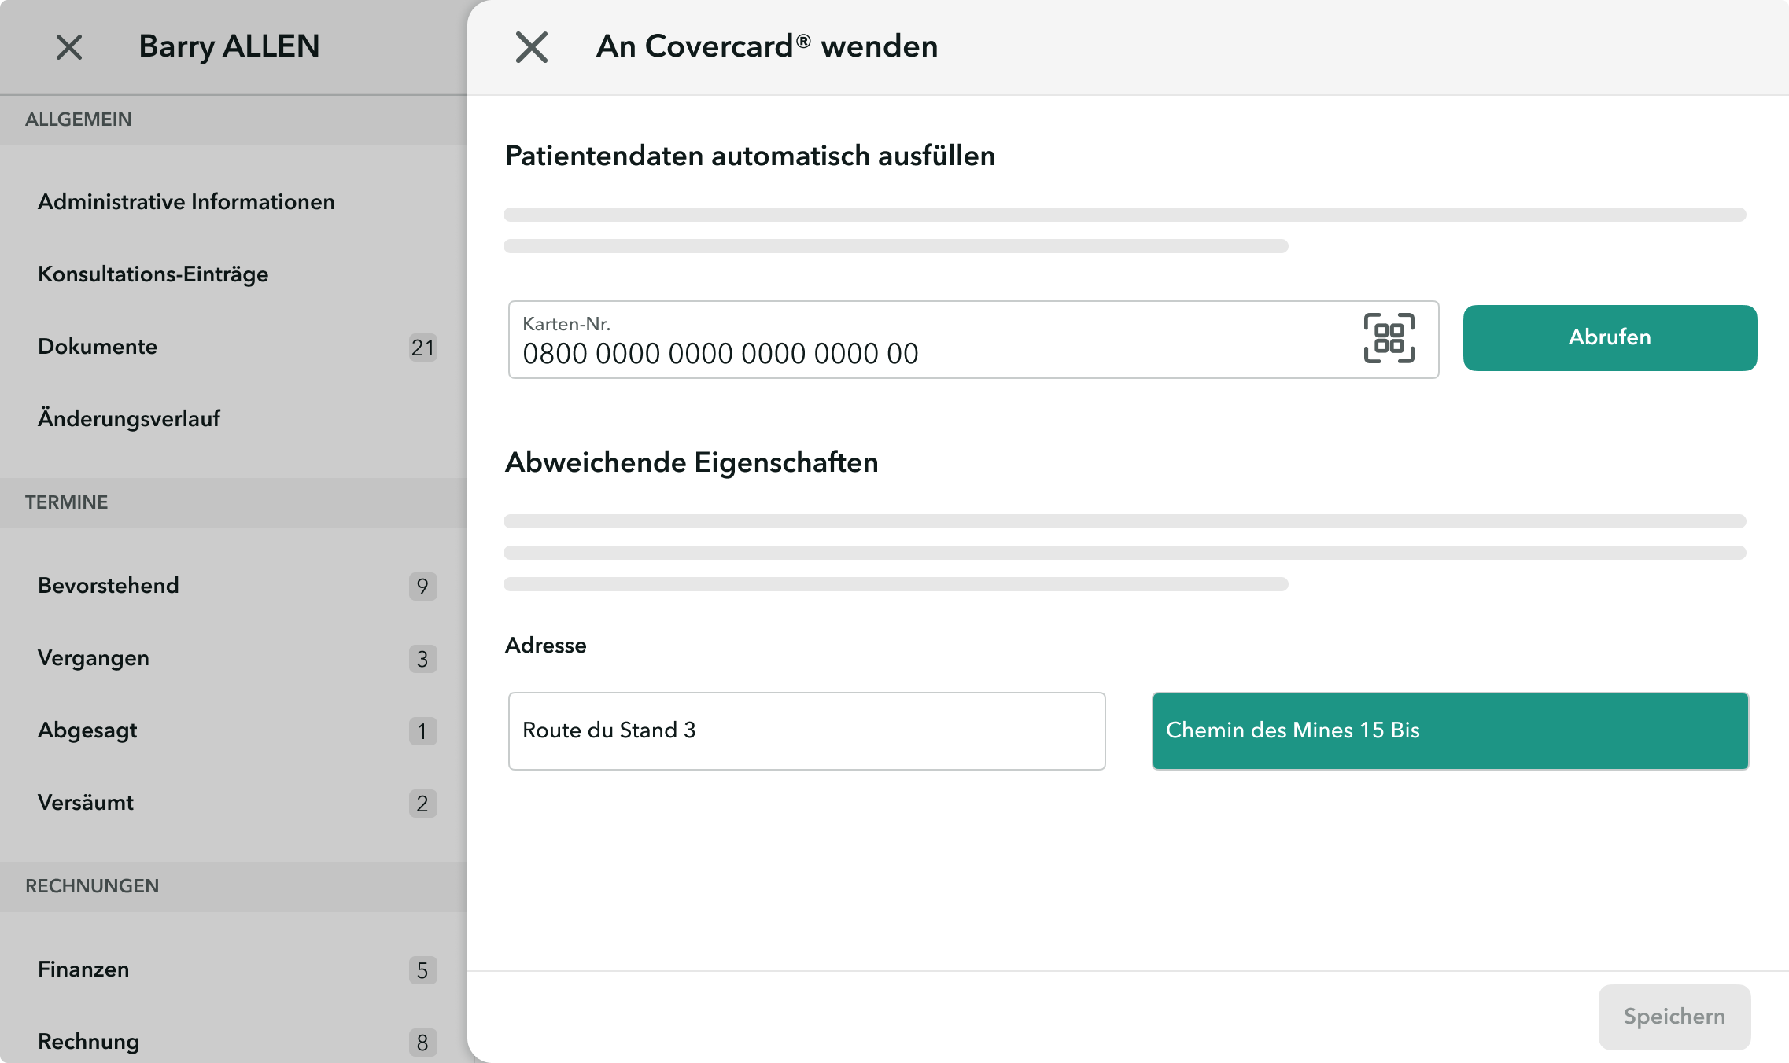Click Abrufen to fetch Covercard data

pyautogui.click(x=1609, y=337)
